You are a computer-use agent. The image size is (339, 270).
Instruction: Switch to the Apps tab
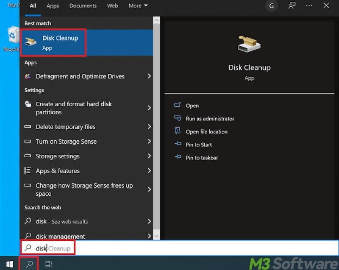click(x=53, y=6)
